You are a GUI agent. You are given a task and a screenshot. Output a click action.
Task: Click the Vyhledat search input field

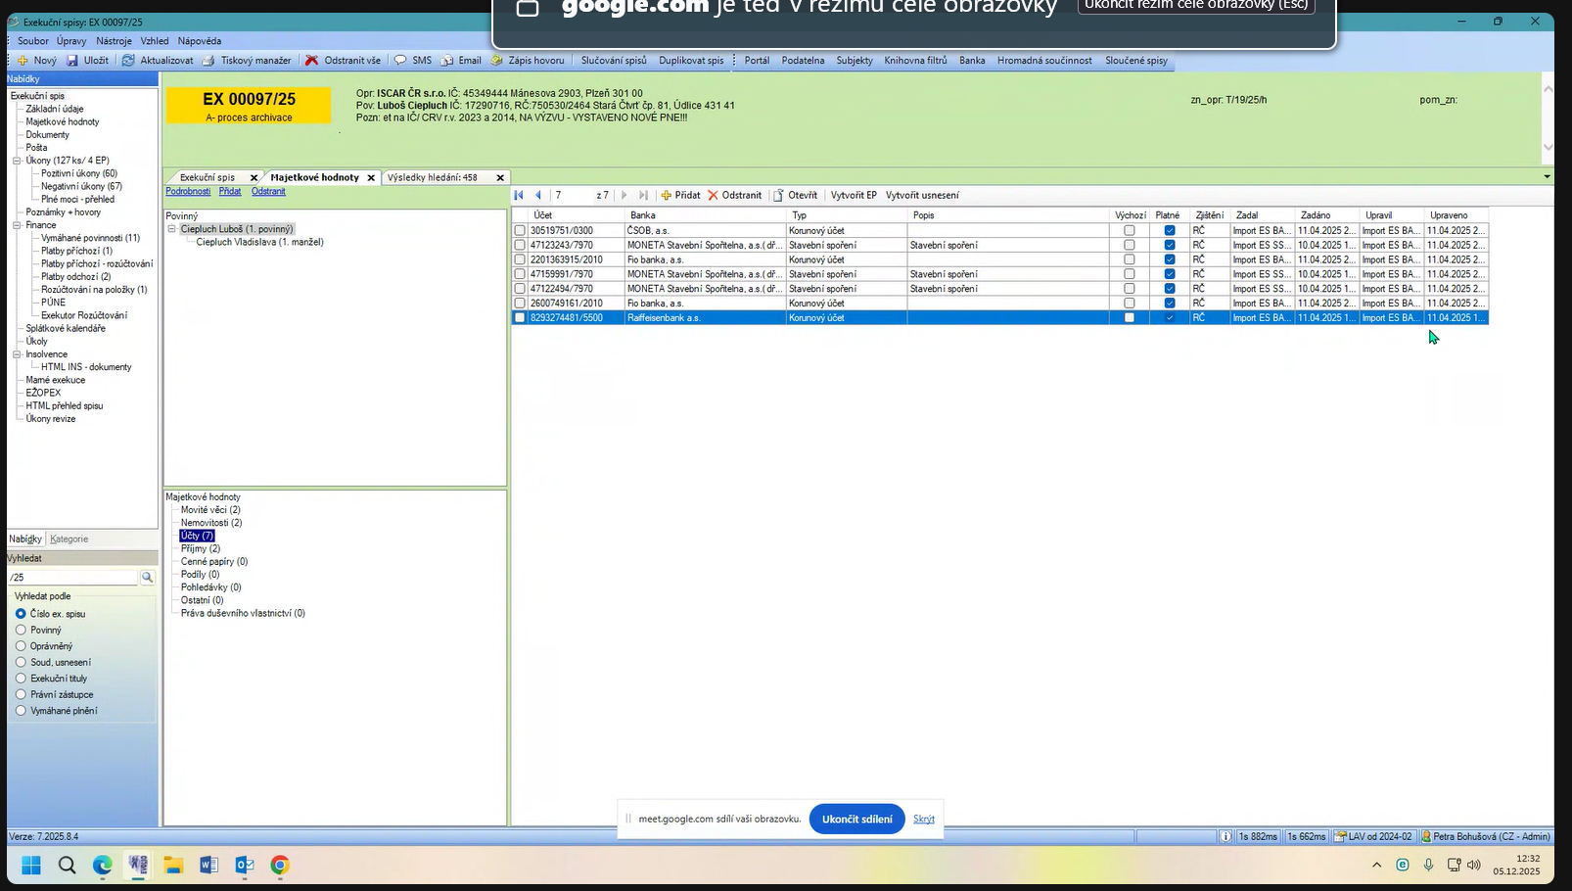point(73,578)
